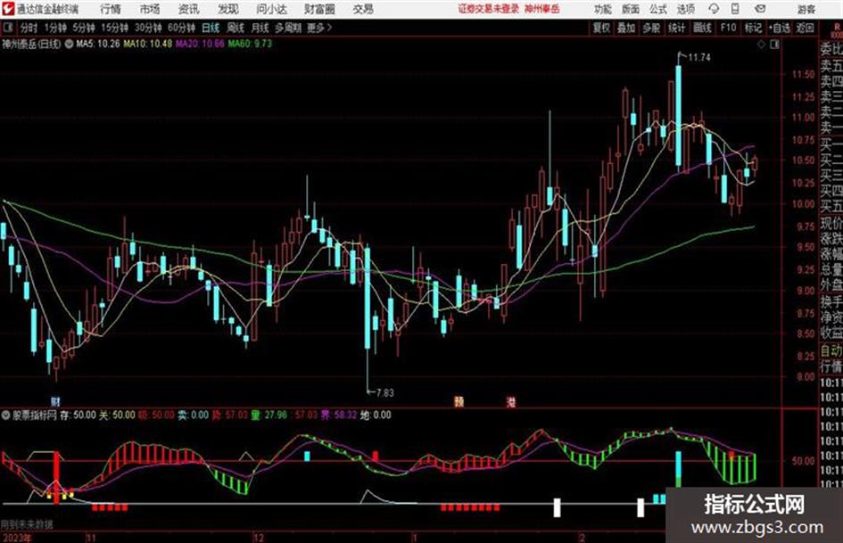Viewport: 843px width, 543px height.
Task: Open the MA indicator settings circle icon
Action: click(69, 44)
